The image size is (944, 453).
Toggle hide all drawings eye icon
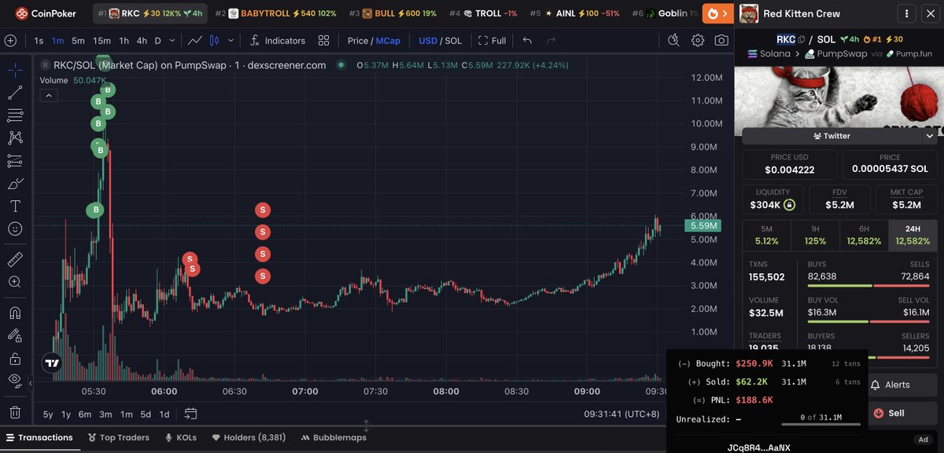tap(15, 381)
